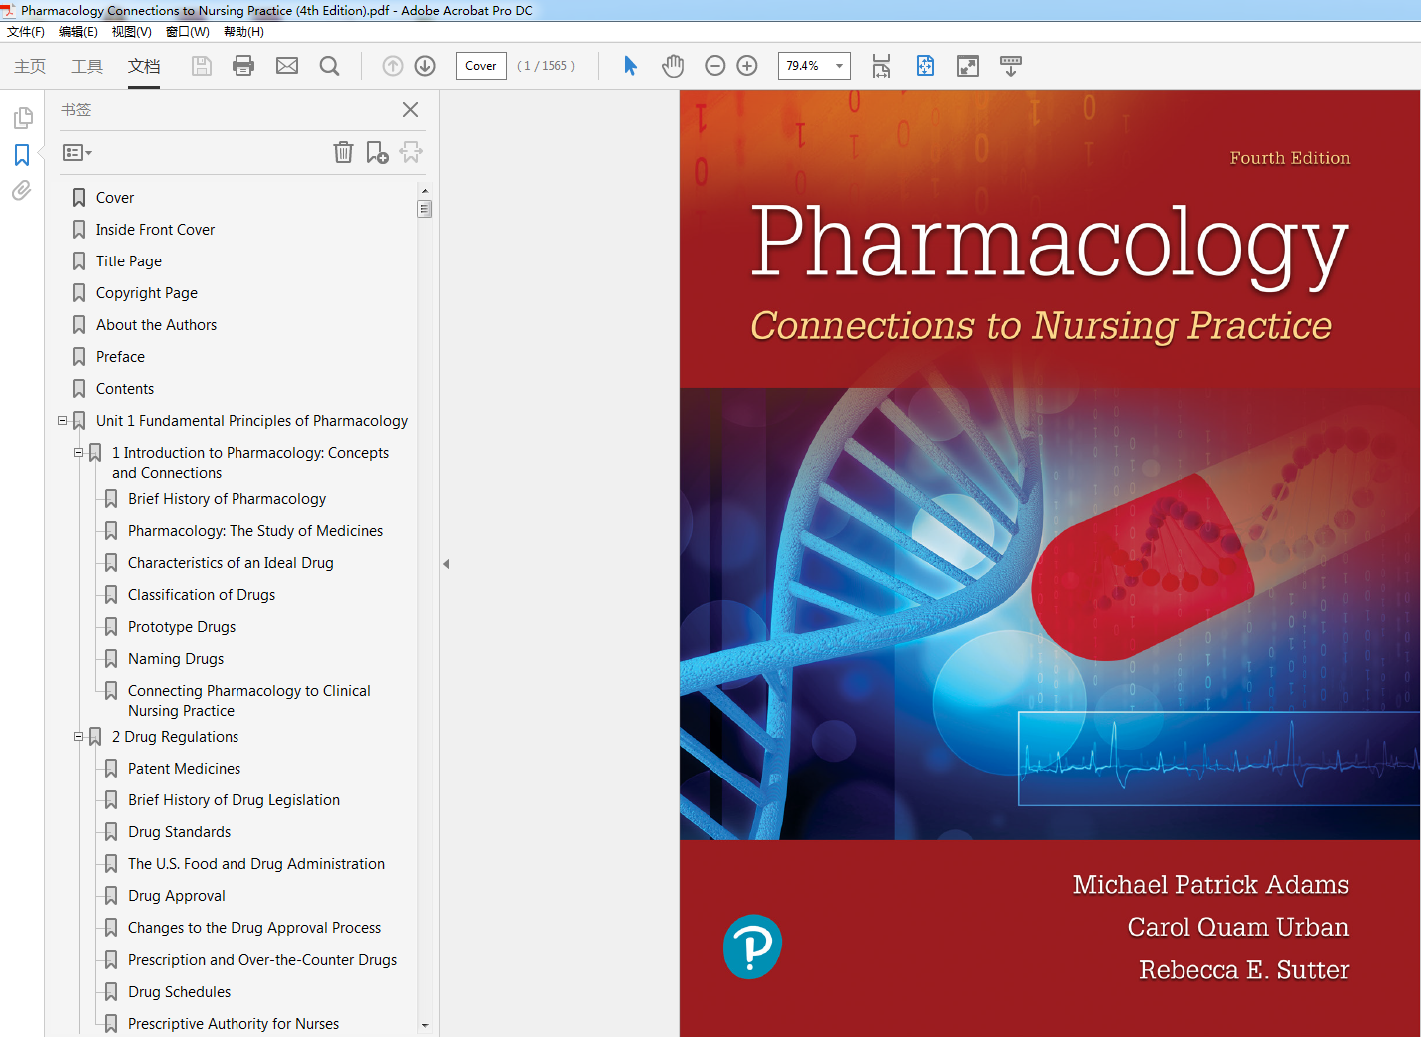Open the Inside Front Cover bookmark

pos(155,230)
